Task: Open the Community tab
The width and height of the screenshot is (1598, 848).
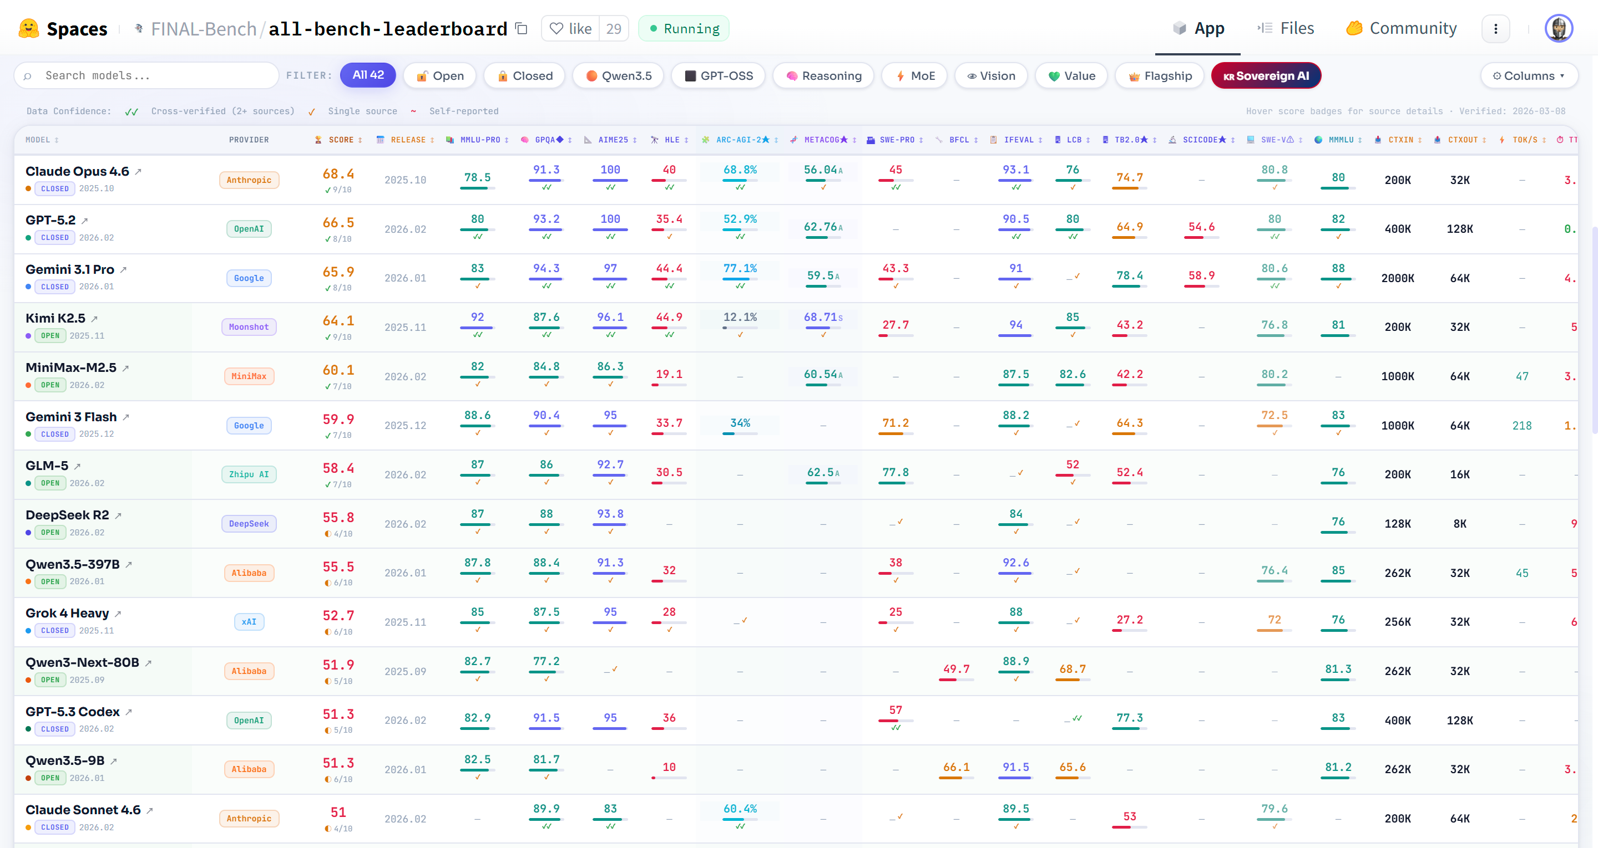Action: (x=1402, y=27)
